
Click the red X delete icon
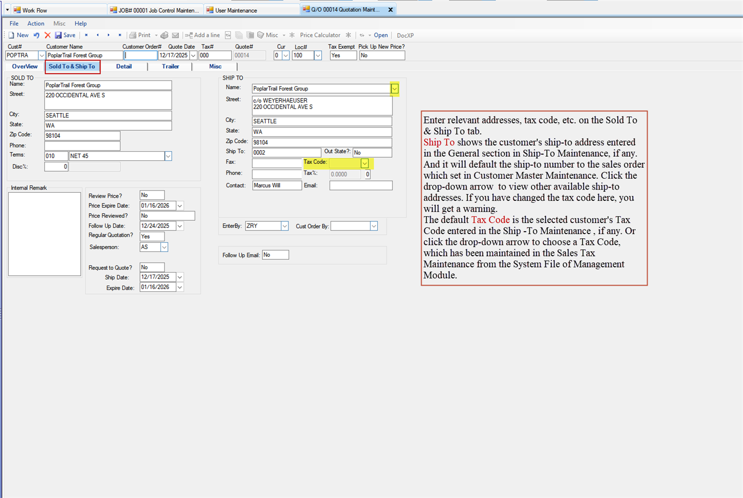[48, 35]
